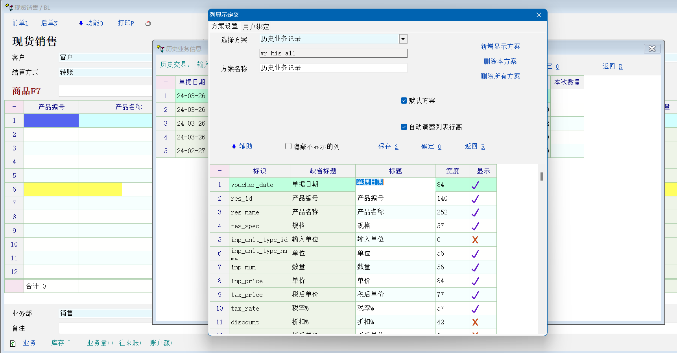Open the 选择方案 dropdown arrow
Image resolution: width=677 pixels, height=353 pixels.
(x=403, y=39)
